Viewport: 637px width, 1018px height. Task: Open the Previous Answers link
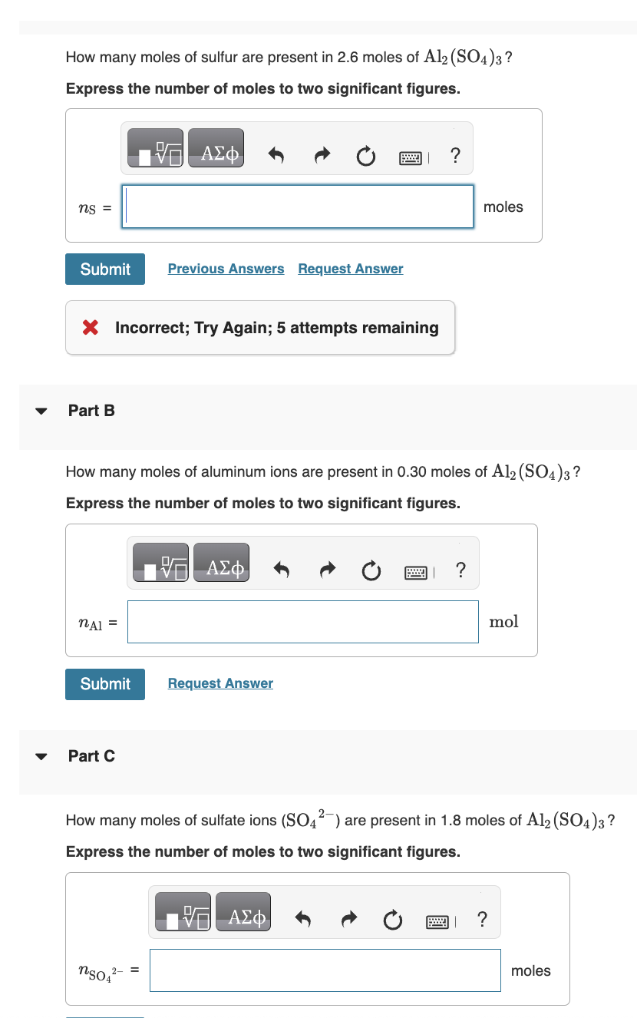[226, 268]
